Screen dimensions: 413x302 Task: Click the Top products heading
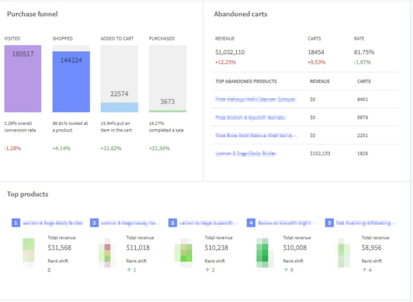28,194
